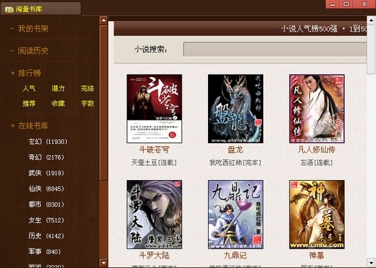Open 都市 (8301) category
This screenshot has height=268, width=376.
click(x=46, y=205)
